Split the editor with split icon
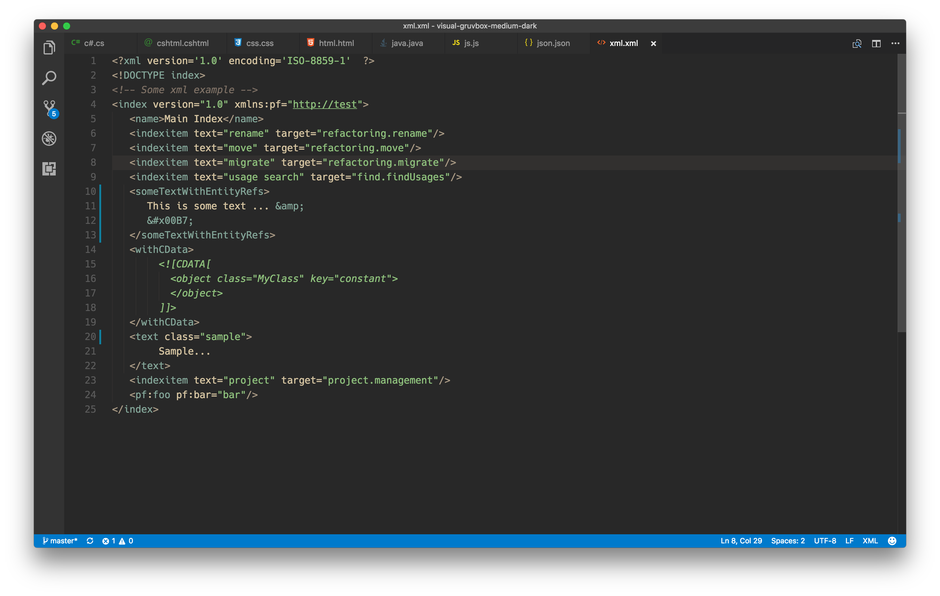 (876, 43)
